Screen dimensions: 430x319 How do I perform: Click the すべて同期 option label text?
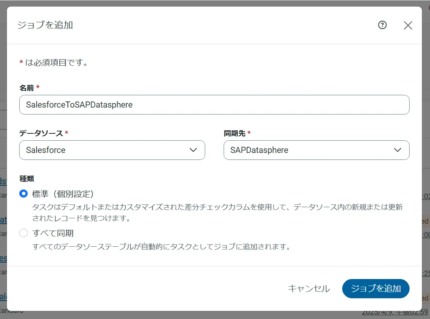[53, 233]
